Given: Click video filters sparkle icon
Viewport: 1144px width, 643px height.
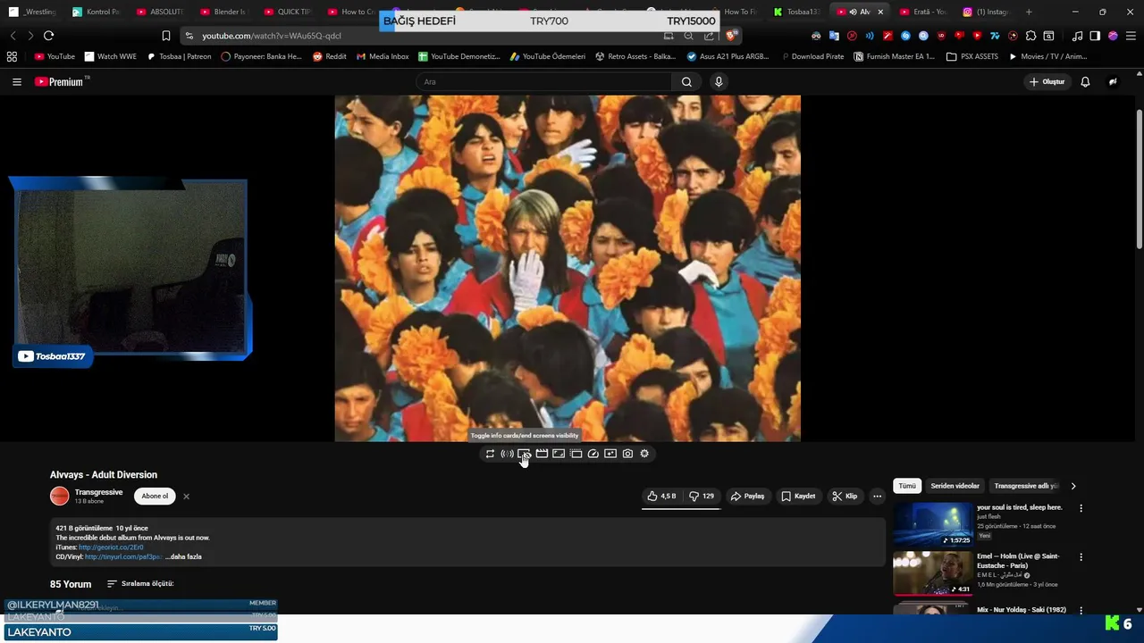Looking at the screenshot, I should (610, 454).
